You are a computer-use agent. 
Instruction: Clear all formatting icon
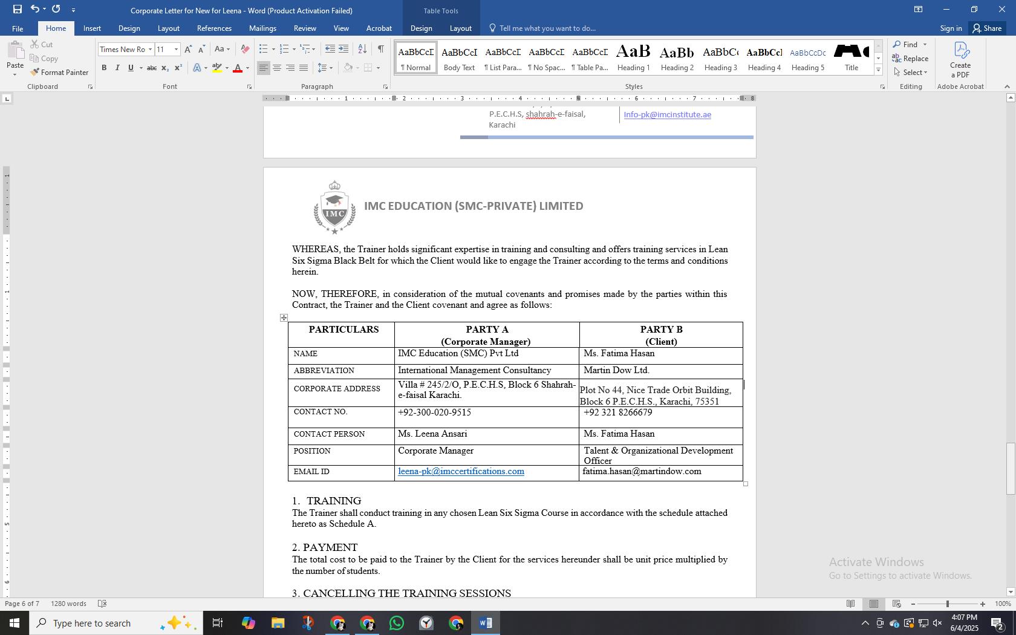point(244,49)
